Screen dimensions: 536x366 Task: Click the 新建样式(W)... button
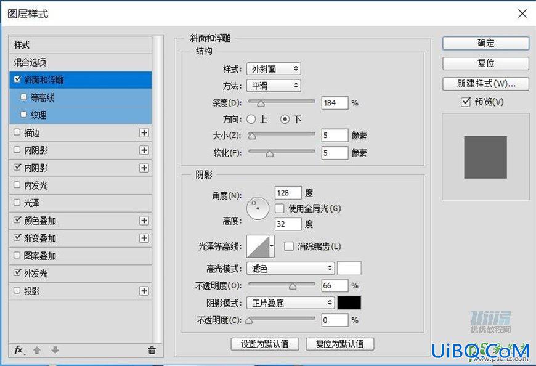click(x=485, y=84)
